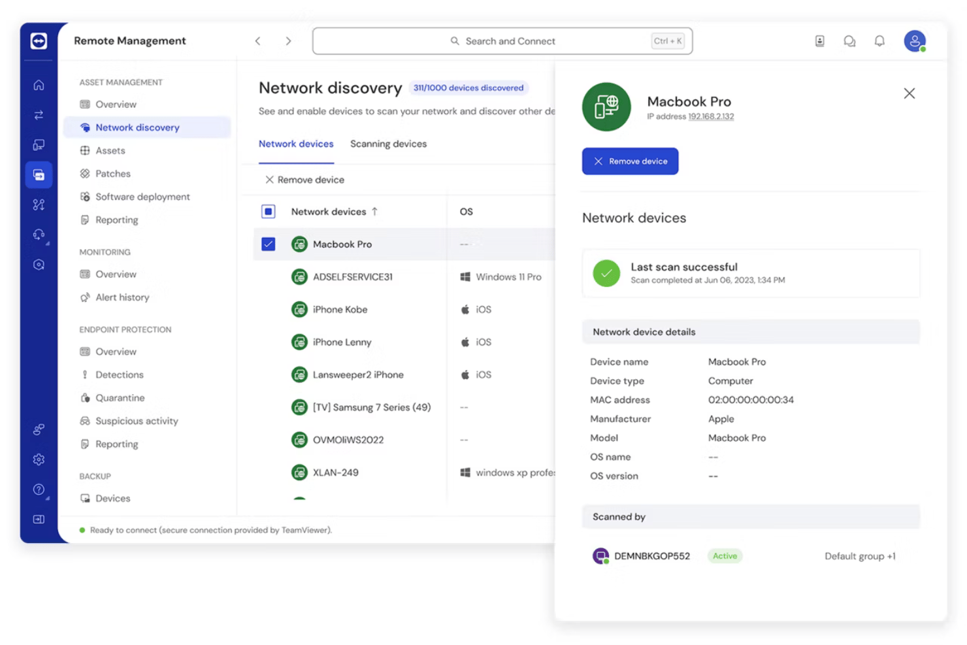Open the Devices monitor icon in rail
The height and width of the screenshot is (645, 967).
[39, 144]
